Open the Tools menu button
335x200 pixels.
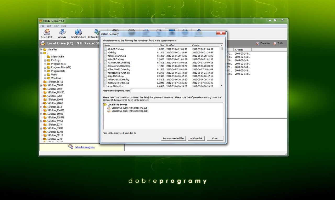tap(279, 43)
